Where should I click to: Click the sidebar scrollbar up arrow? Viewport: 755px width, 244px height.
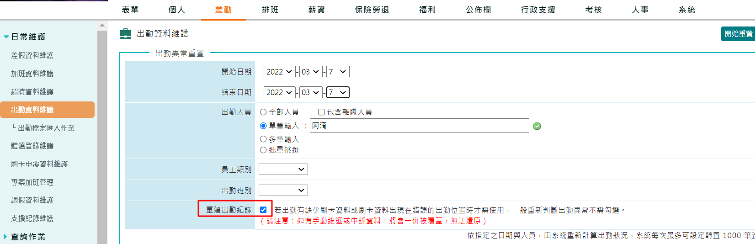tap(102, 26)
